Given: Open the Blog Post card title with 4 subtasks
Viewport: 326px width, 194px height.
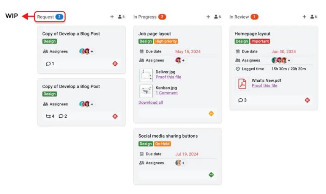Looking at the screenshot, I should pyautogui.click(x=71, y=86).
